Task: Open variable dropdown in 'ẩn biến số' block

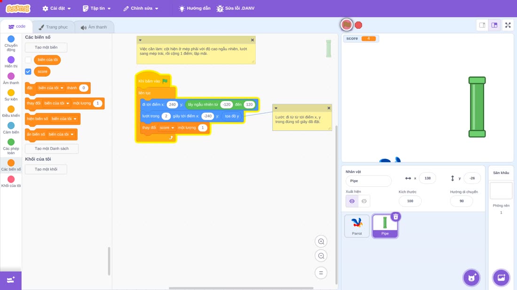Action: pos(61,134)
